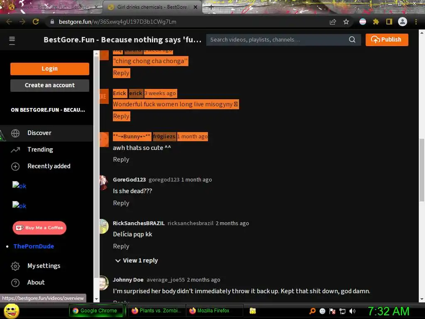Screen dimensions: 425x319
Task: Click the striped extension icon in toolbar
Action: [362, 22]
